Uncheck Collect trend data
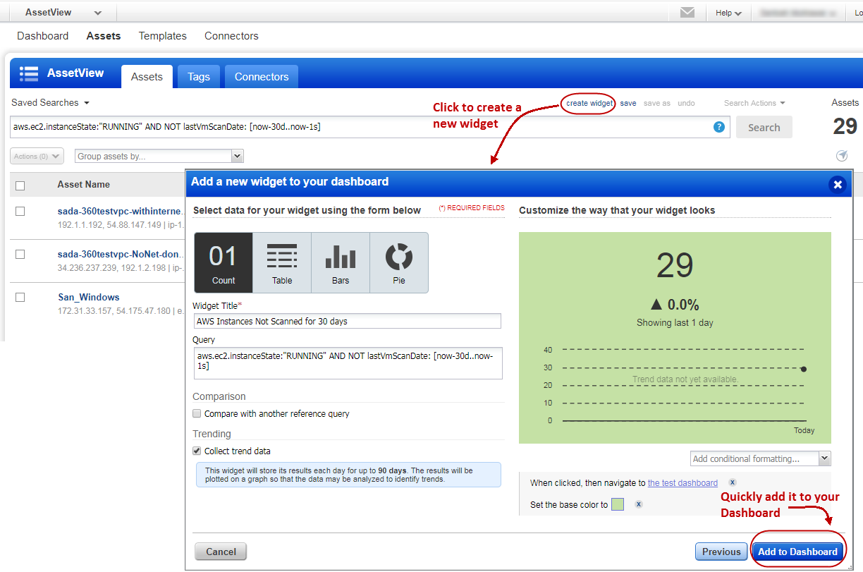863x572 pixels. 197,451
